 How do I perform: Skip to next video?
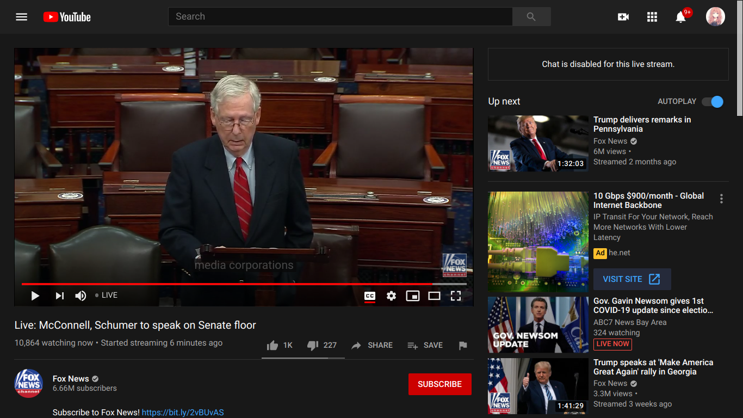pos(60,296)
